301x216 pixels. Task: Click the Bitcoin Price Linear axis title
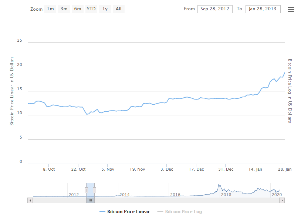coord(12,91)
